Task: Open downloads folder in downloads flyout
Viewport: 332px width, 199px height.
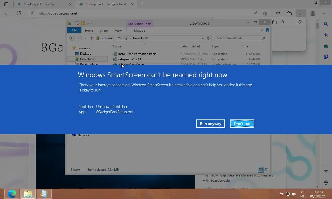Action: point(274,22)
